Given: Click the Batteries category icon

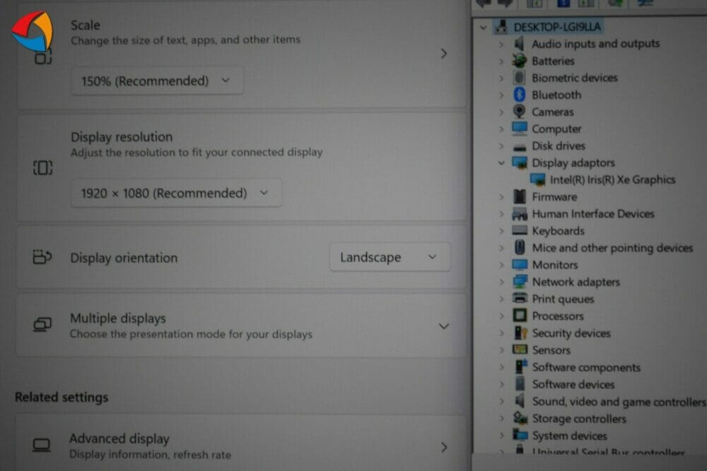Looking at the screenshot, I should [520, 60].
